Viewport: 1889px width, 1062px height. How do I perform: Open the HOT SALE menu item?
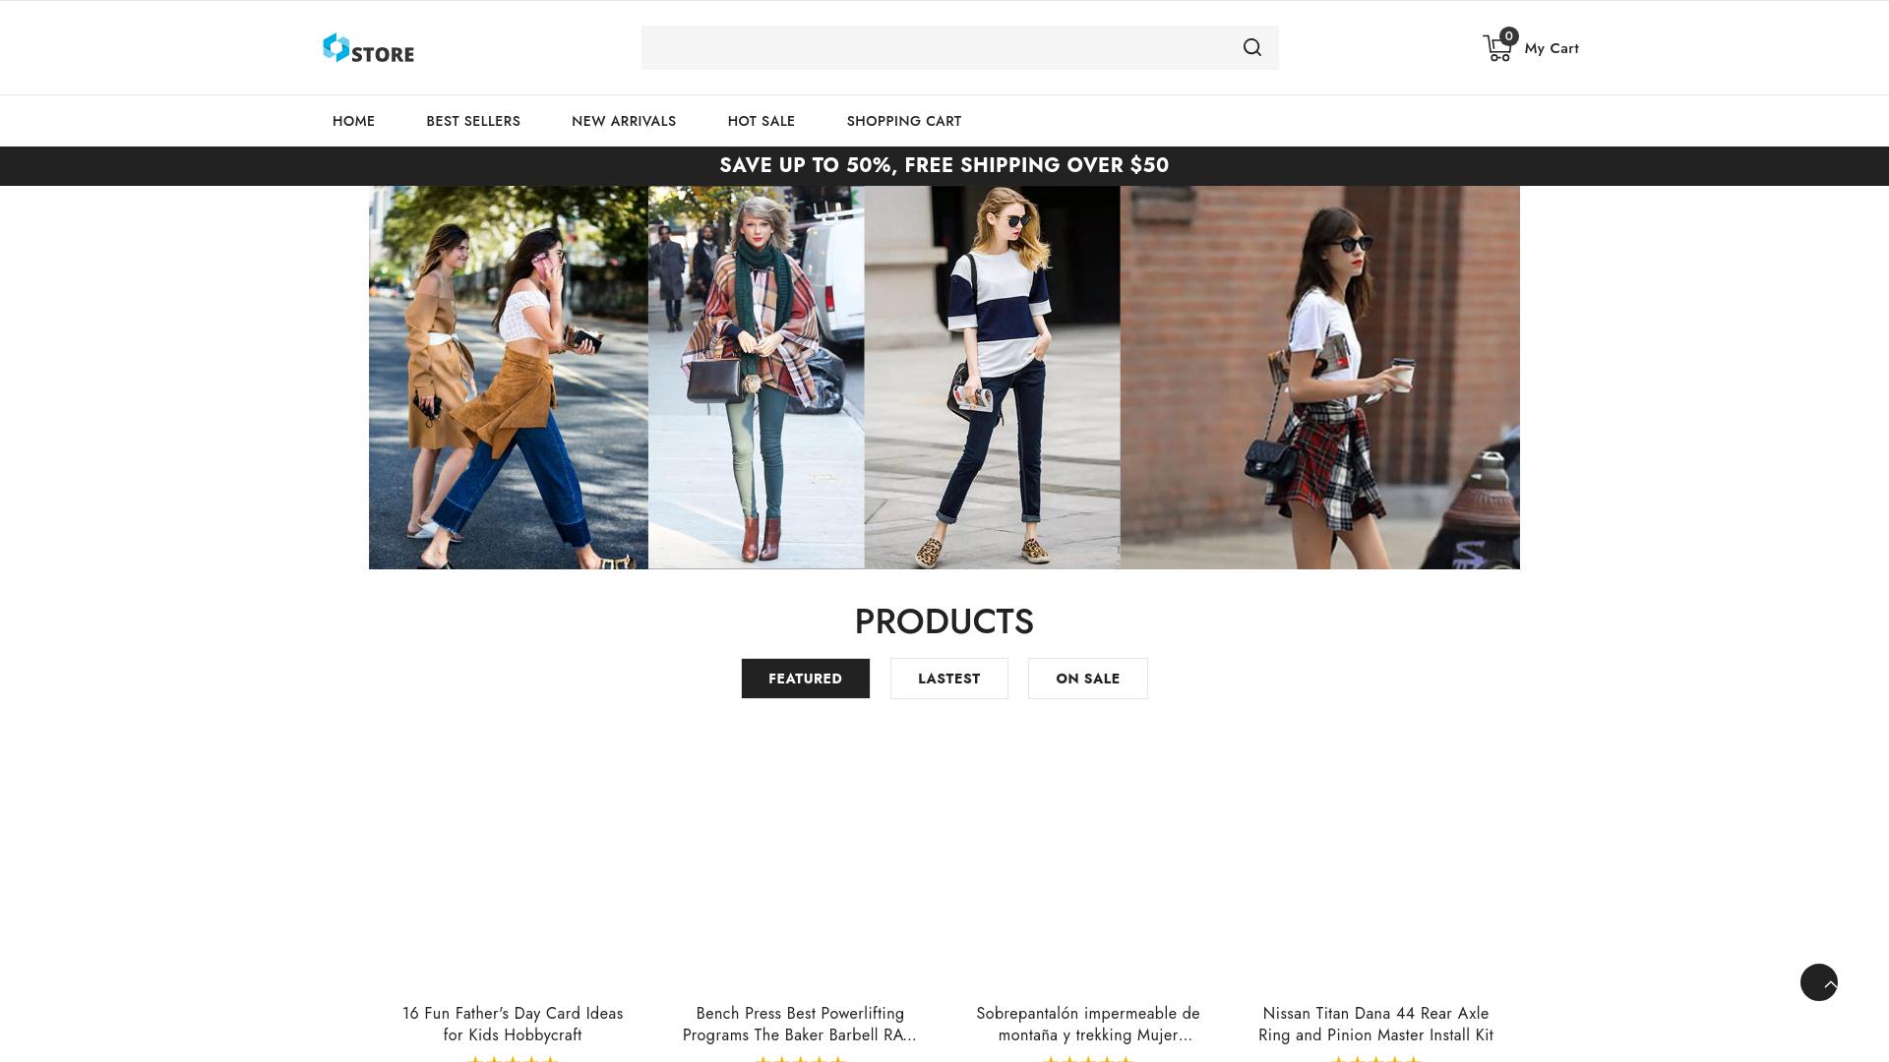pos(761,121)
